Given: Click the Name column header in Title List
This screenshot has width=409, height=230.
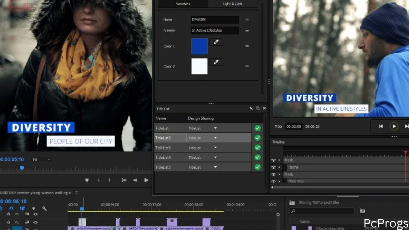Looking at the screenshot, I should tap(161, 118).
